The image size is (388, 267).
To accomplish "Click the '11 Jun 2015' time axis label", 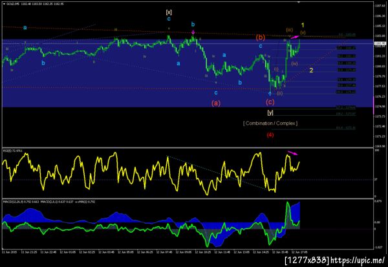I will pyautogui.click(x=9, y=252).
